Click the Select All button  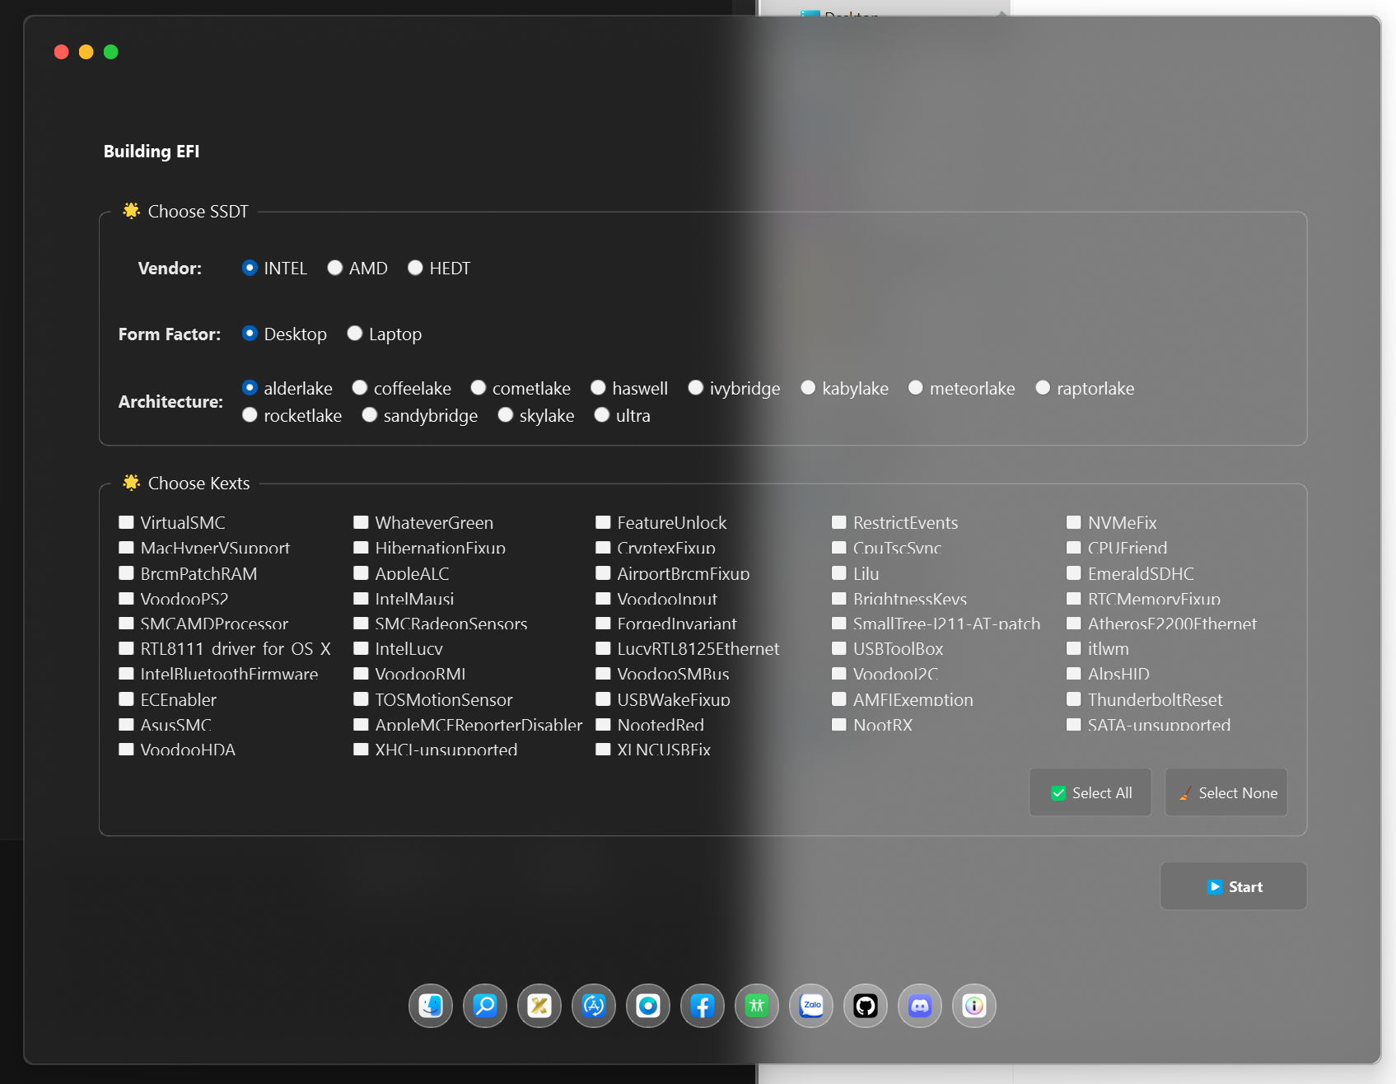click(x=1090, y=792)
